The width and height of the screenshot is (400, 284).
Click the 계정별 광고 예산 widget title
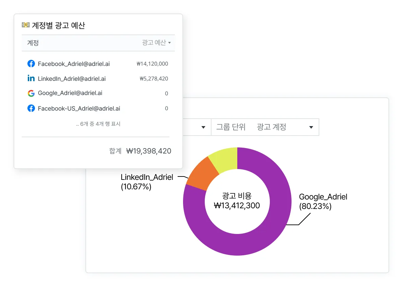(x=58, y=25)
